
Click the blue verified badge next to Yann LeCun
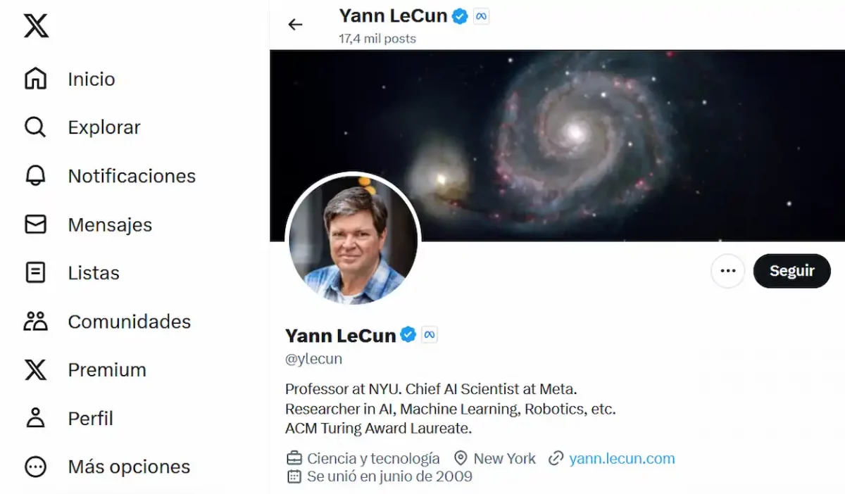coord(408,335)
